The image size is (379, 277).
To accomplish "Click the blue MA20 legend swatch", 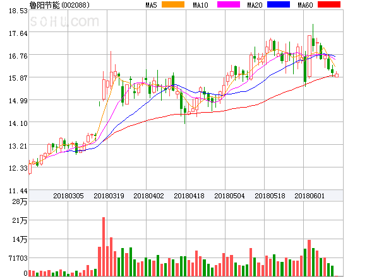I will pos(279,4).
